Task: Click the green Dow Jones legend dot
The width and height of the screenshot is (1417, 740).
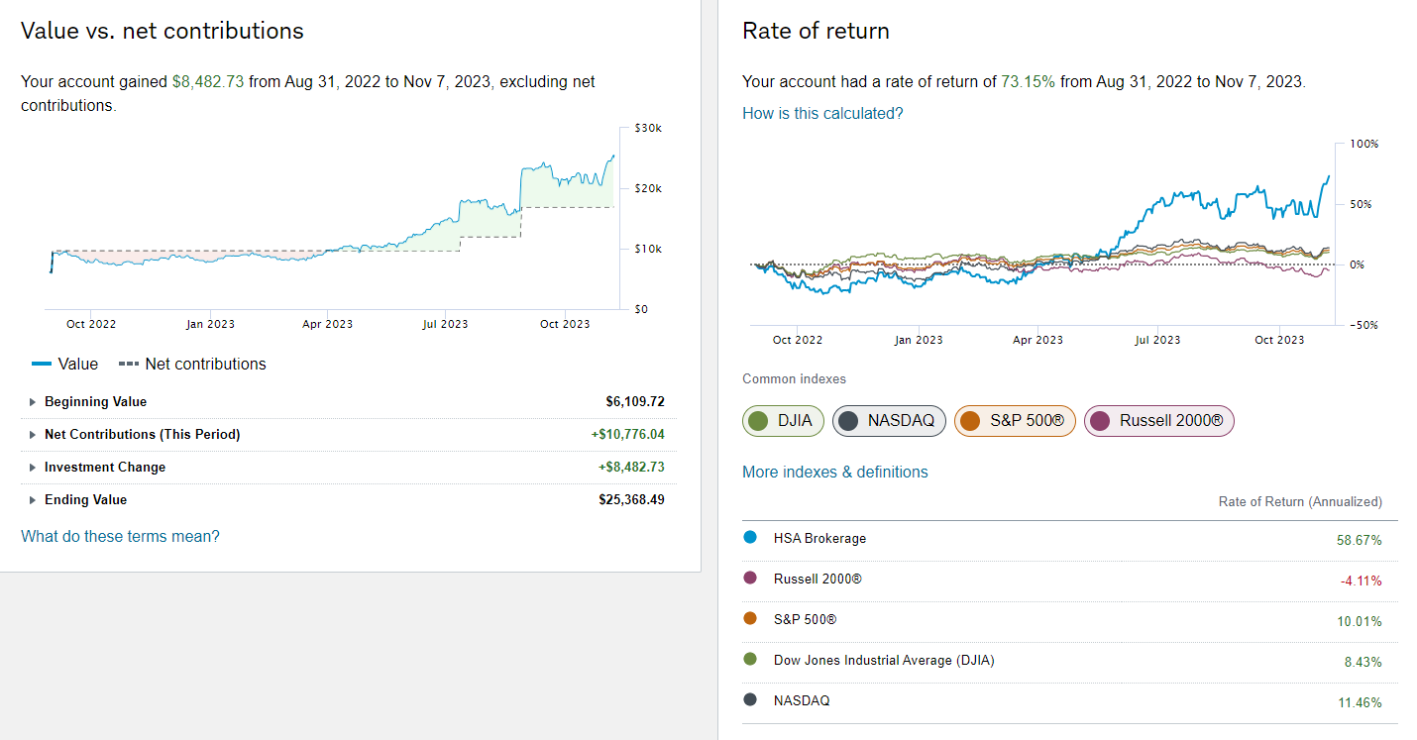Action: pos(750,660)
